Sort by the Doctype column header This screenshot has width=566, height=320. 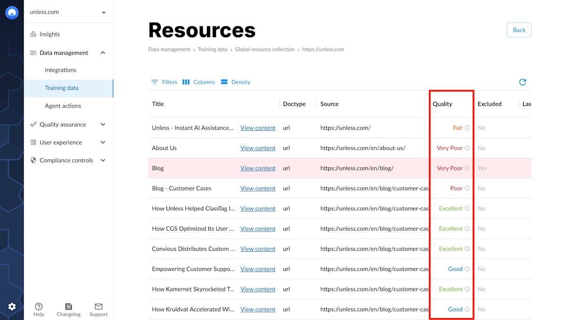[x=294, y=104]
